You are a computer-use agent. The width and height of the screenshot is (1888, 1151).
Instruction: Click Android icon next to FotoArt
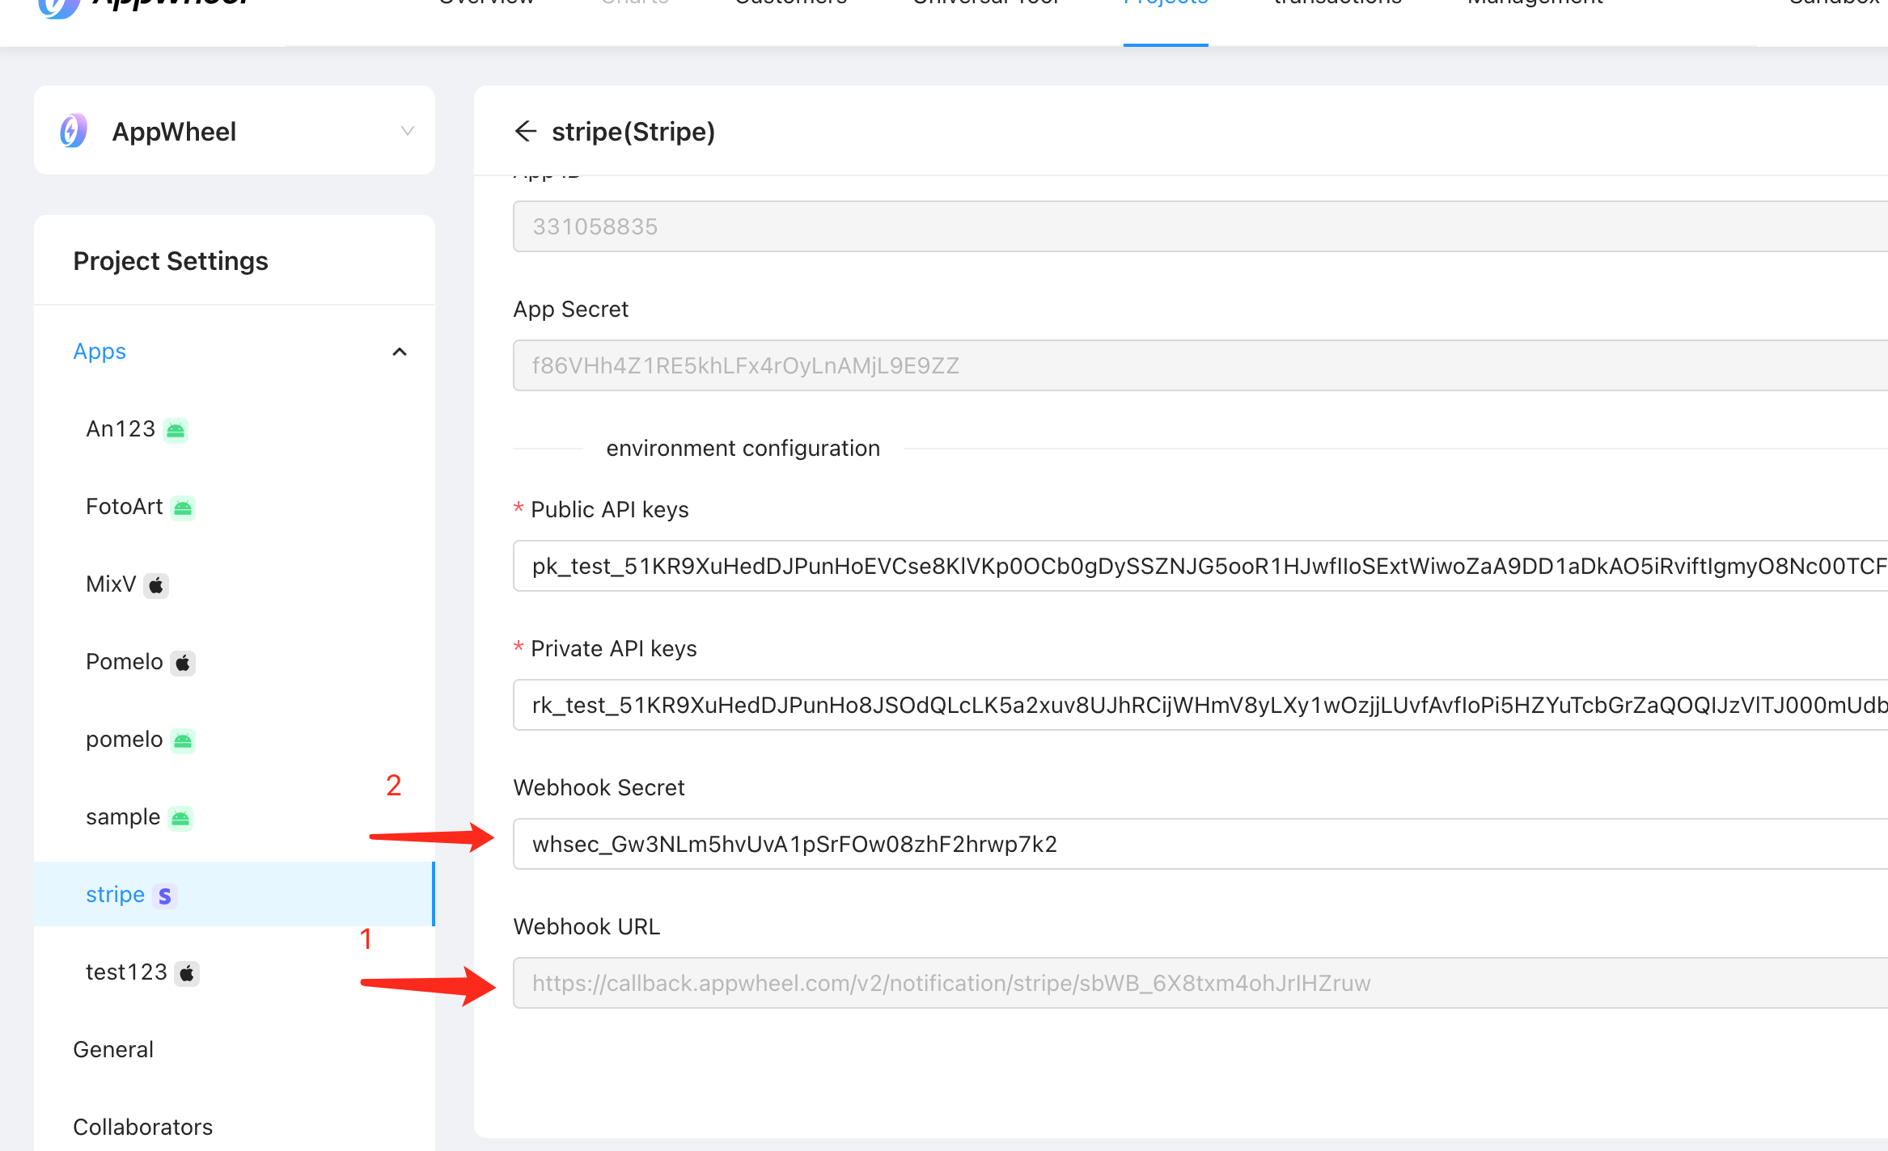[183, 508]
